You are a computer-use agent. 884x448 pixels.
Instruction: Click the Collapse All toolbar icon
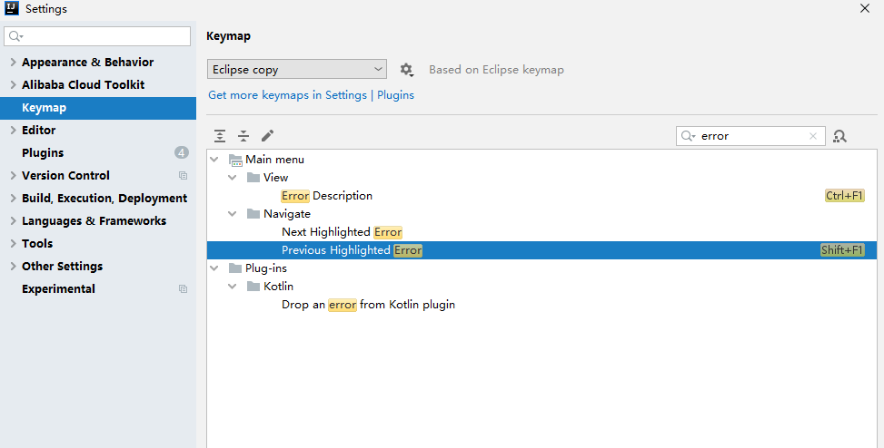243,136
